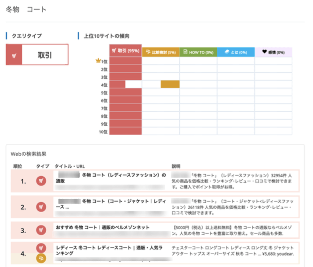Open result 1, 冬物 コート（レディースファッション）の通販
This screenshot has height=267, width=313.
click(111, 178)
